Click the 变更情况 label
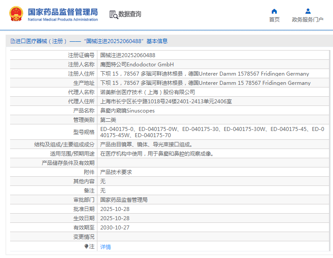 point(84,237)
